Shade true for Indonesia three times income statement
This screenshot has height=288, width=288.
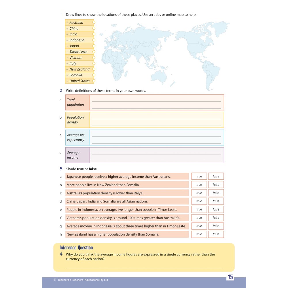(x=199, y=226)
